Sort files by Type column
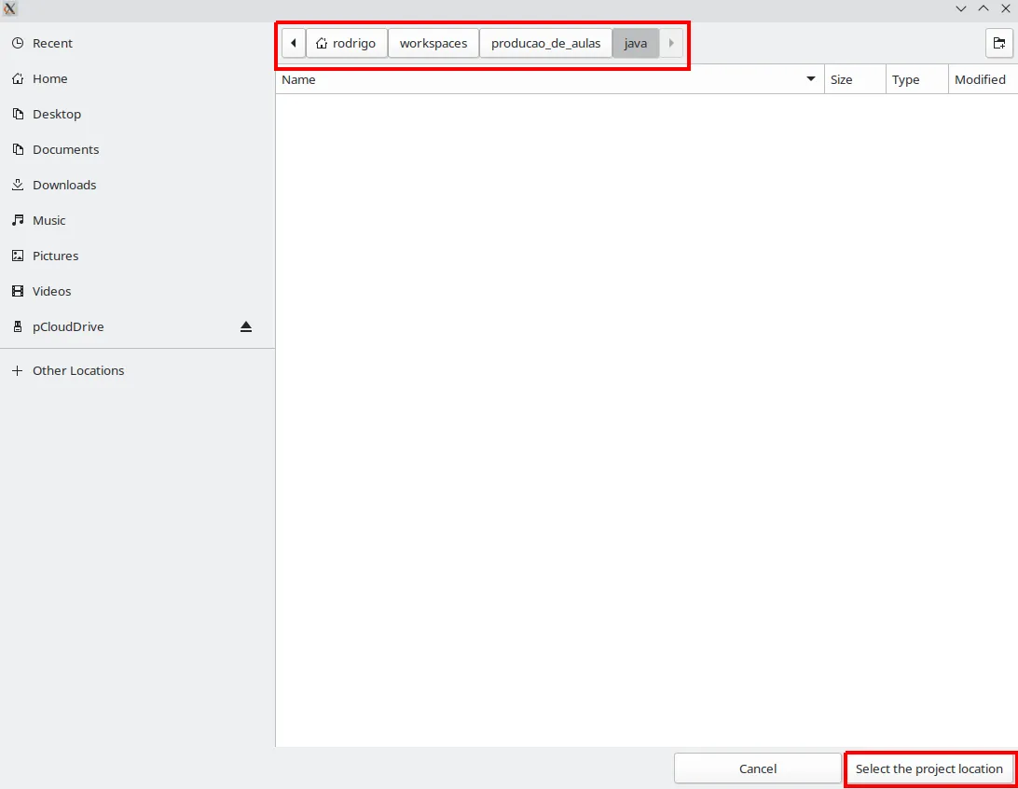Viewport: 1018px width, 789px height. 917,79
